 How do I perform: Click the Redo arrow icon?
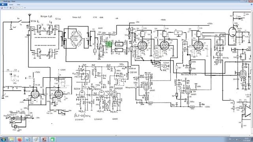tap(8, 7)
